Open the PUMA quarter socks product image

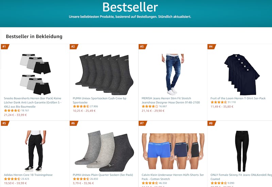coord(104,151)
